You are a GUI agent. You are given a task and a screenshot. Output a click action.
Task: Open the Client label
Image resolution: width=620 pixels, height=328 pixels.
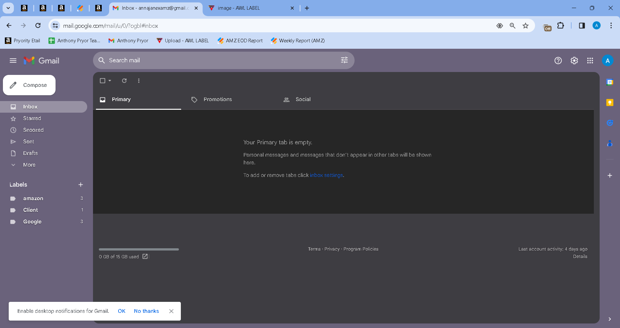tap(44, 210)
